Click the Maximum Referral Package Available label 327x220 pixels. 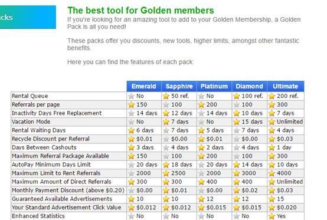pos(60,156)
